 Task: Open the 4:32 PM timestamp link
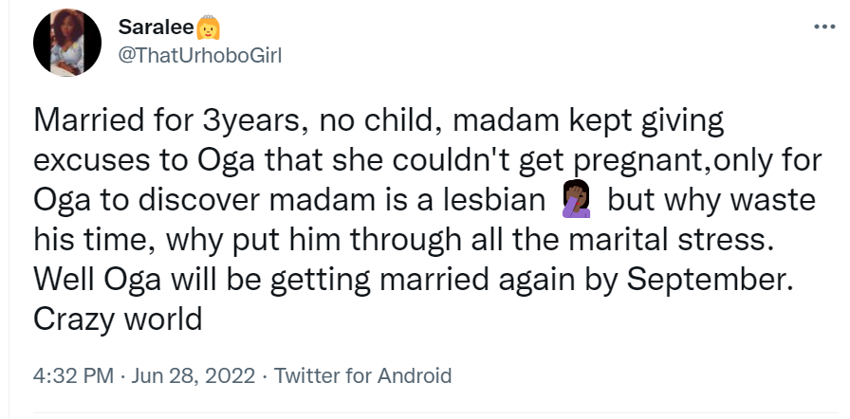click(73, 375)
